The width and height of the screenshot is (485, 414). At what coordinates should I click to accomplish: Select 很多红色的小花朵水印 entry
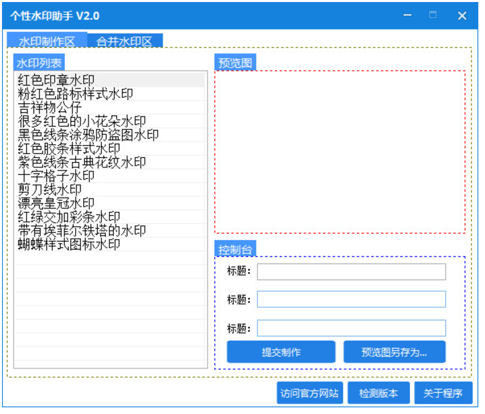point(82,121)
